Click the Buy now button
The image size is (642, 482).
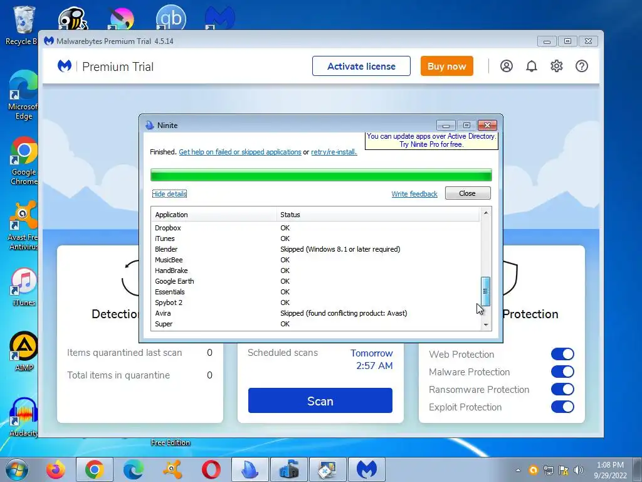(446, 66)
